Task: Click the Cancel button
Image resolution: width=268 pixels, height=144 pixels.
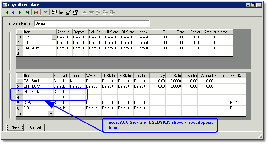Action: coord(36,127)
